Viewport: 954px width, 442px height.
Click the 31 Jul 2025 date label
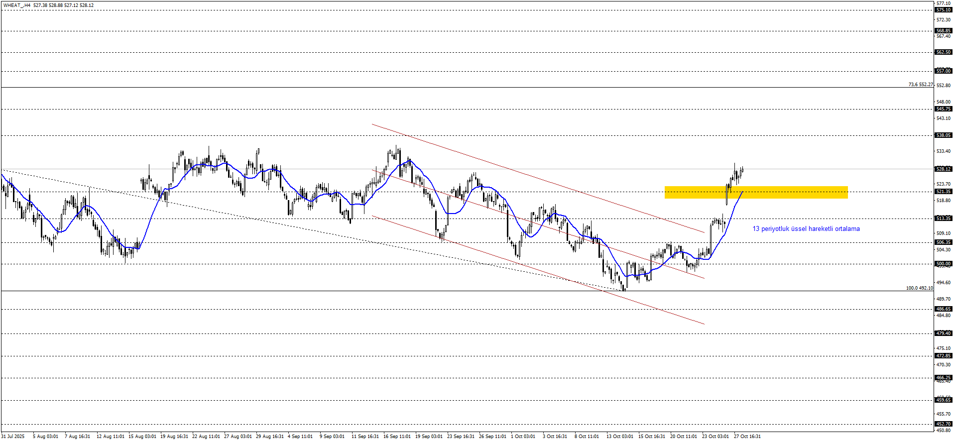click(12, 437)
